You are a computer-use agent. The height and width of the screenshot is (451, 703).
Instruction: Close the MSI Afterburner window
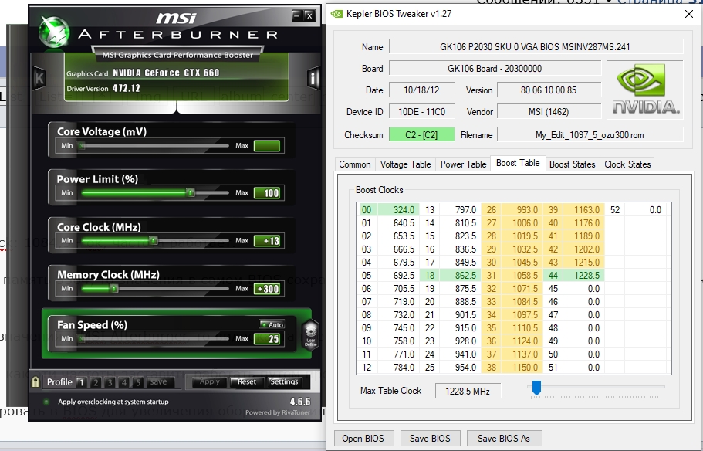click(x=309, y=15)
